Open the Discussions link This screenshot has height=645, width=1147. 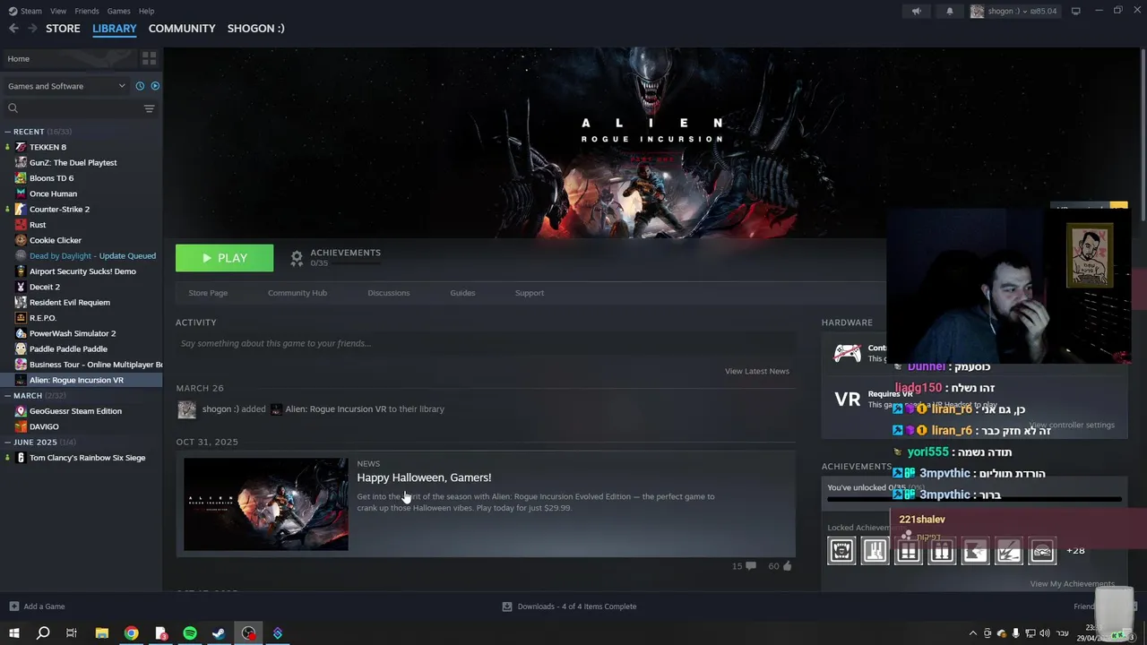coord(389,293)
